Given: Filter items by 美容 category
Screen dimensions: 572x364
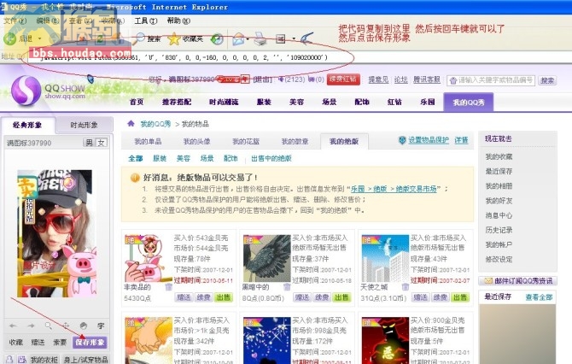Looking at the screenshot, I should click(184, 158).
